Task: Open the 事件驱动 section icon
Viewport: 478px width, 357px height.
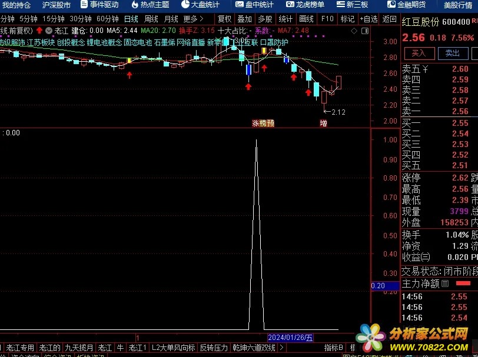Action: pos(84,4)
